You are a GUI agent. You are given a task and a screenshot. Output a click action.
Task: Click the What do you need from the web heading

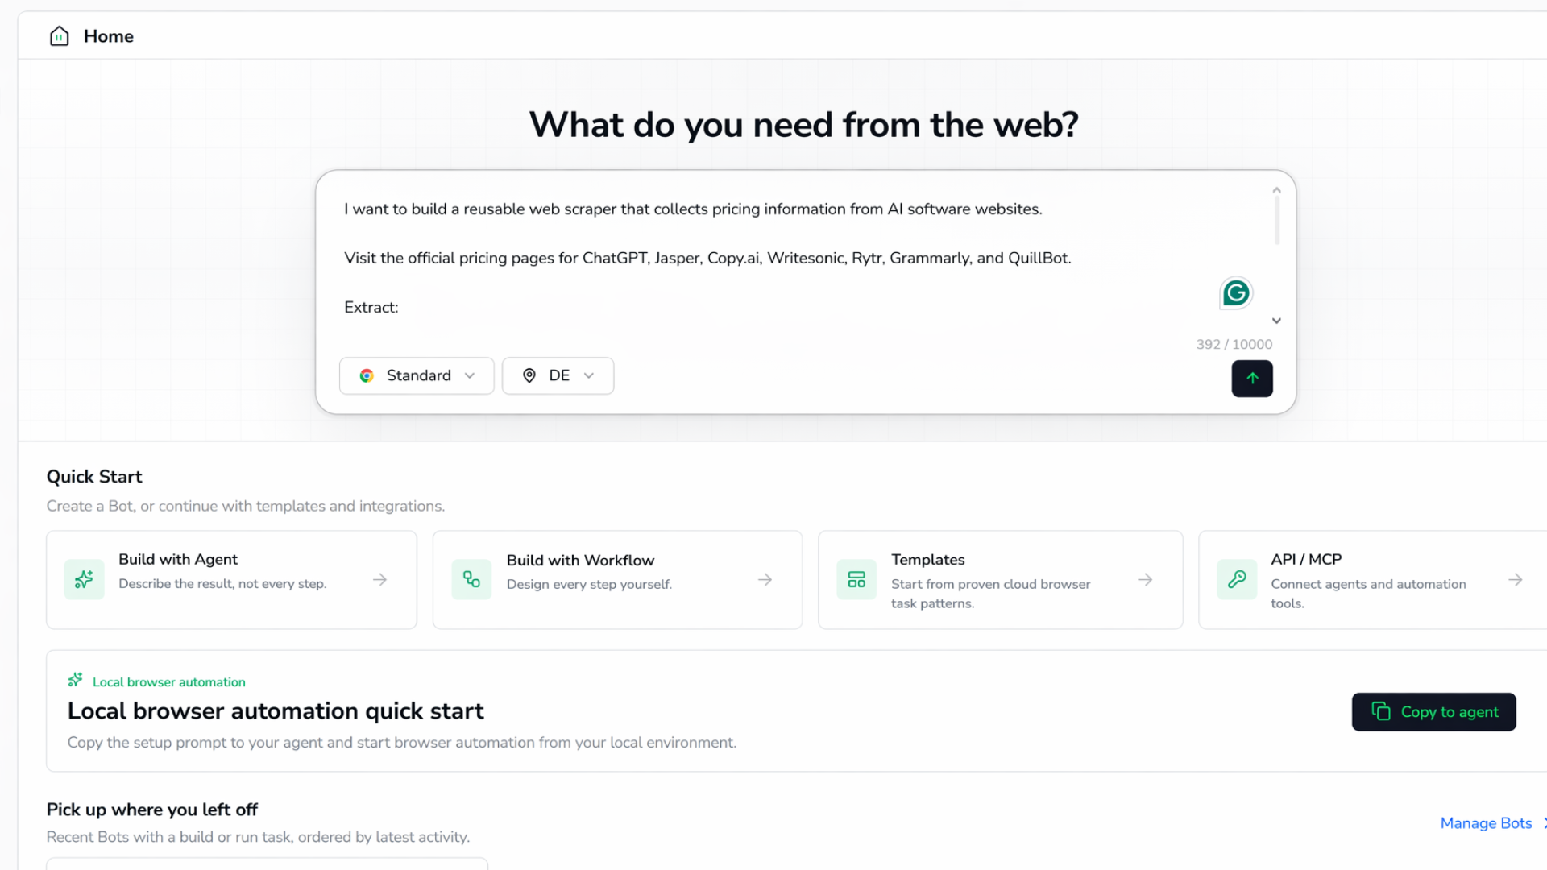(x=804, y=125)
